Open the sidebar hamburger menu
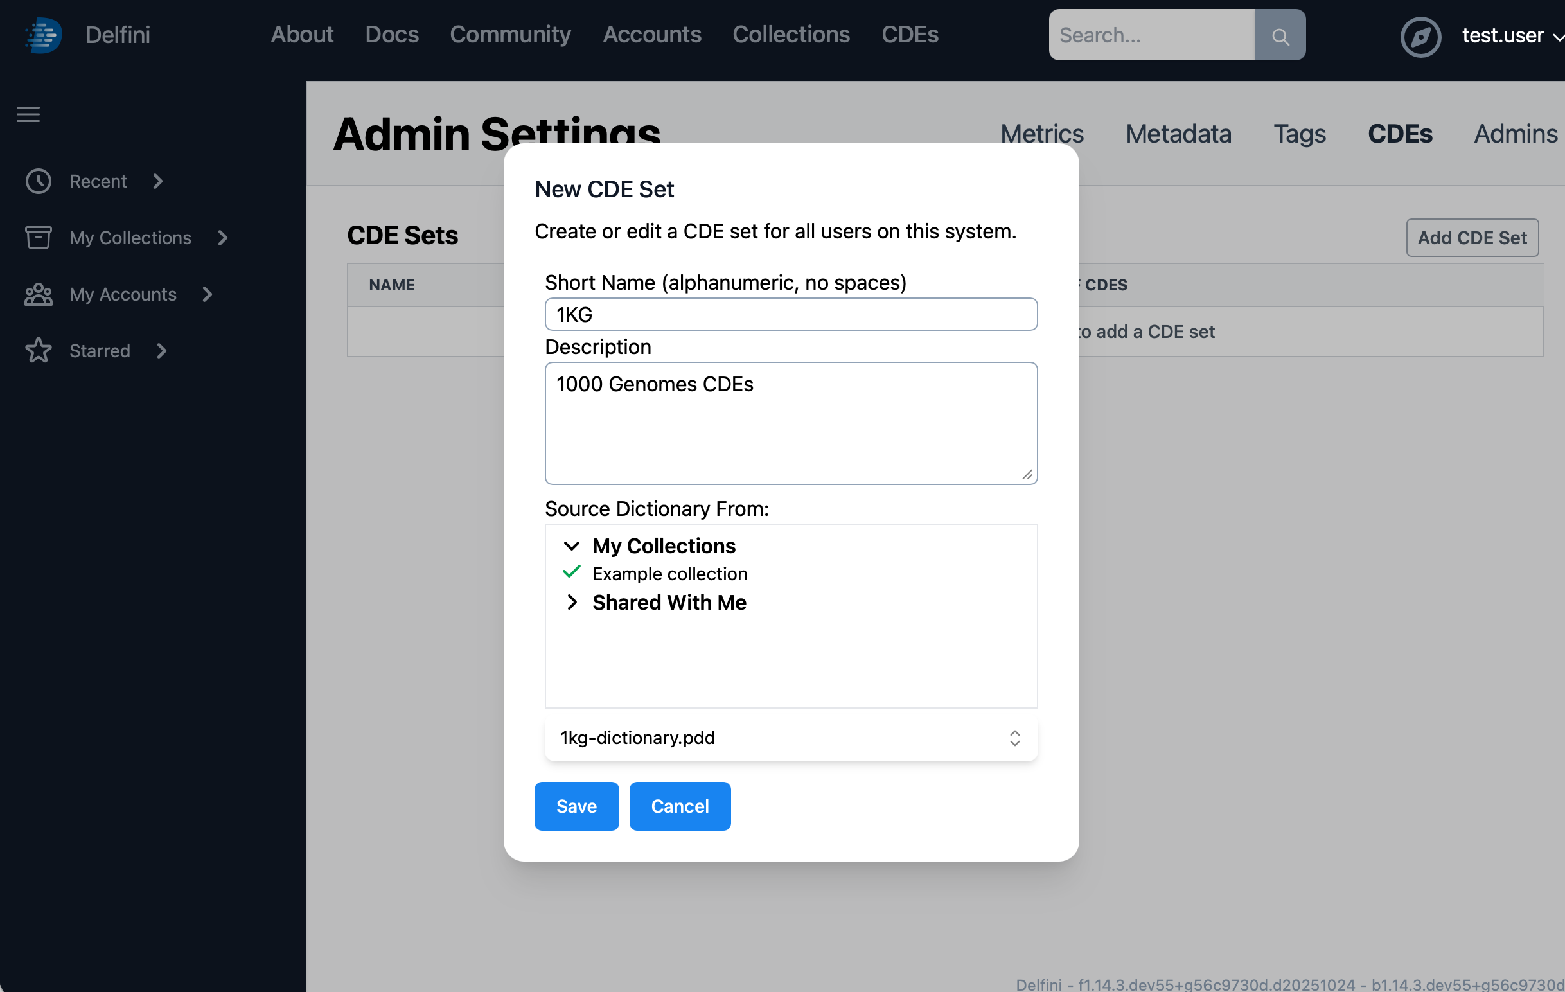Viewport: 1565px width, 992px height. click(28, 114)
